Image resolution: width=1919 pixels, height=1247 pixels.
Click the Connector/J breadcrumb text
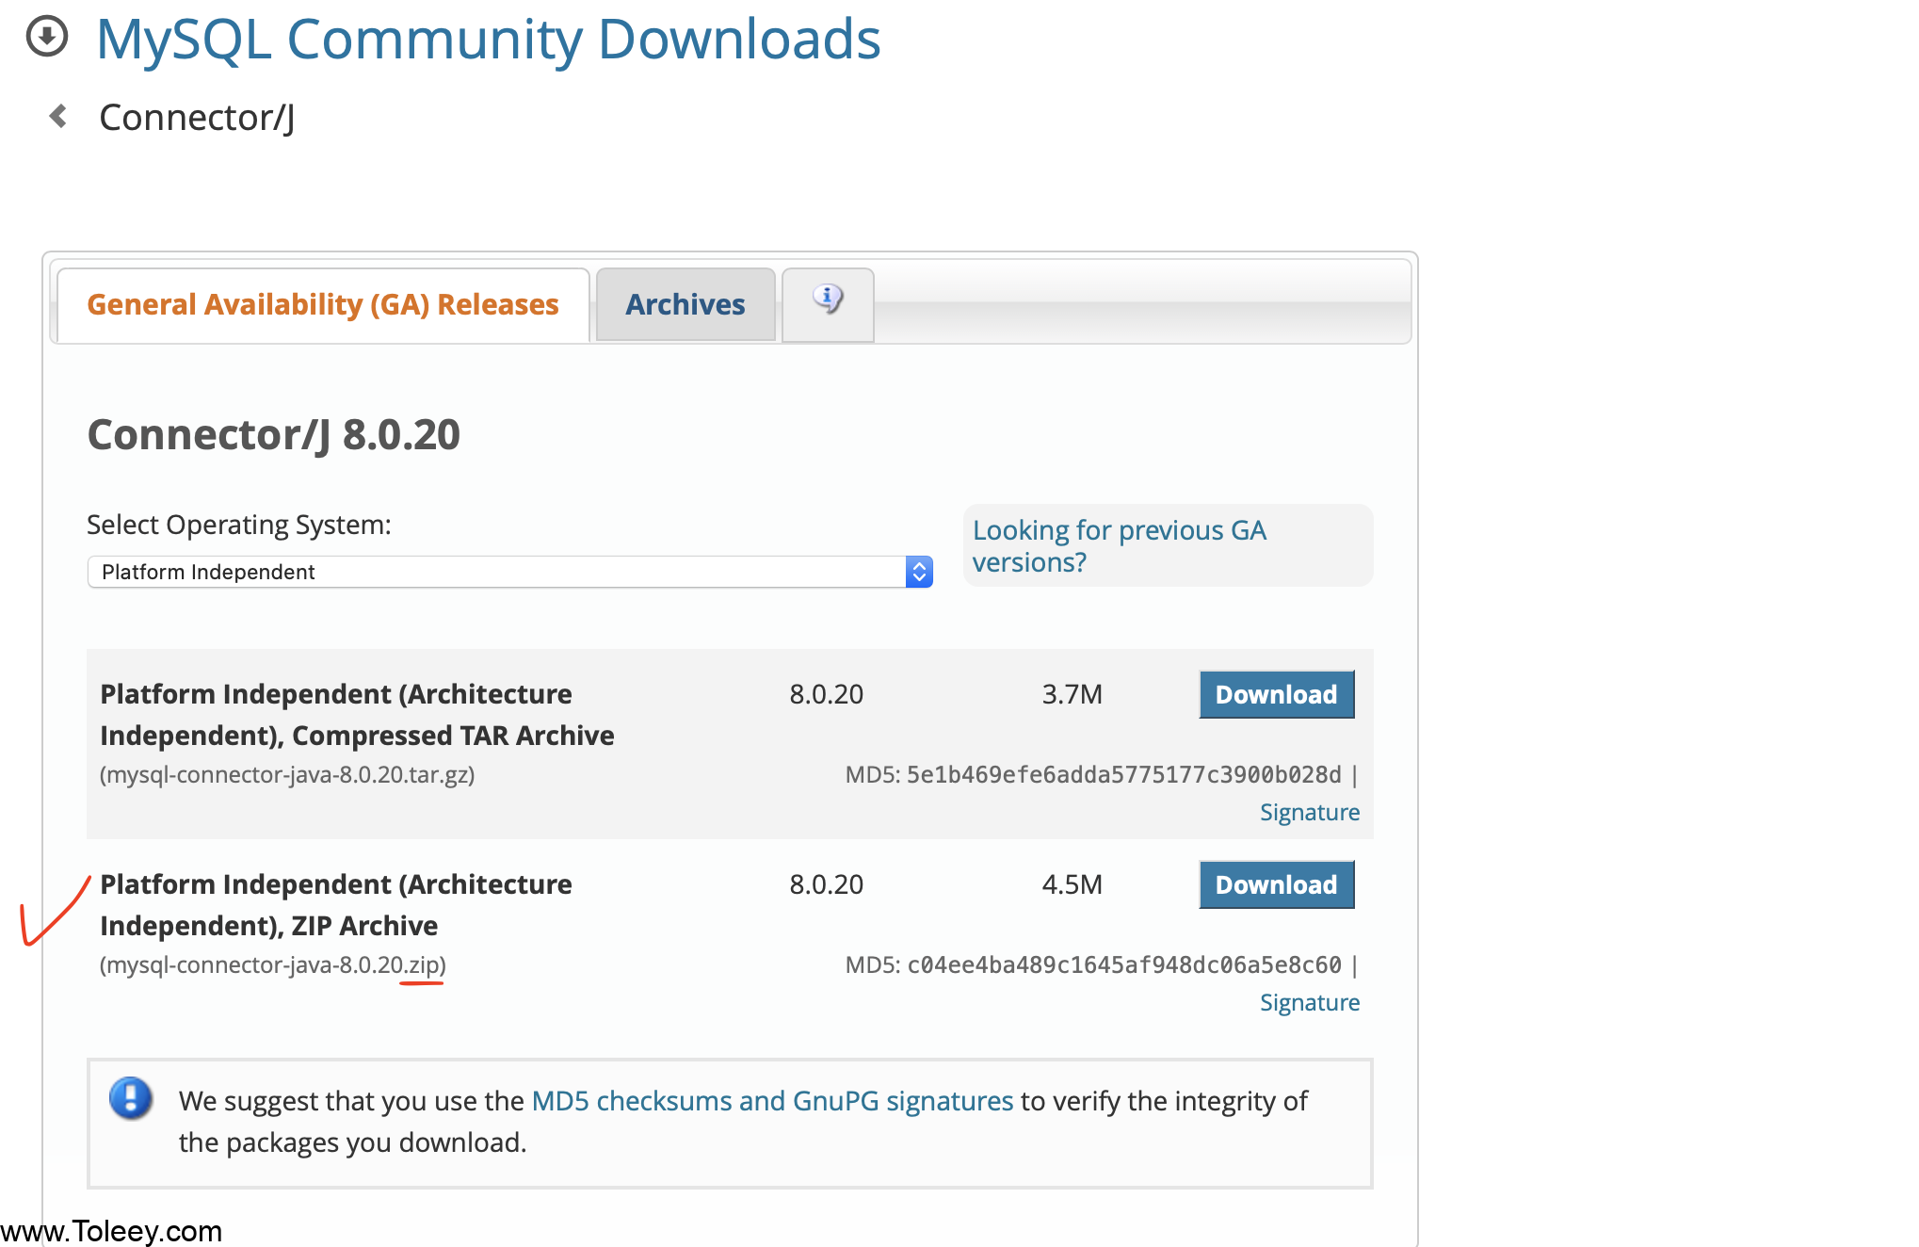pyautogui.click(x=197, y=118)
